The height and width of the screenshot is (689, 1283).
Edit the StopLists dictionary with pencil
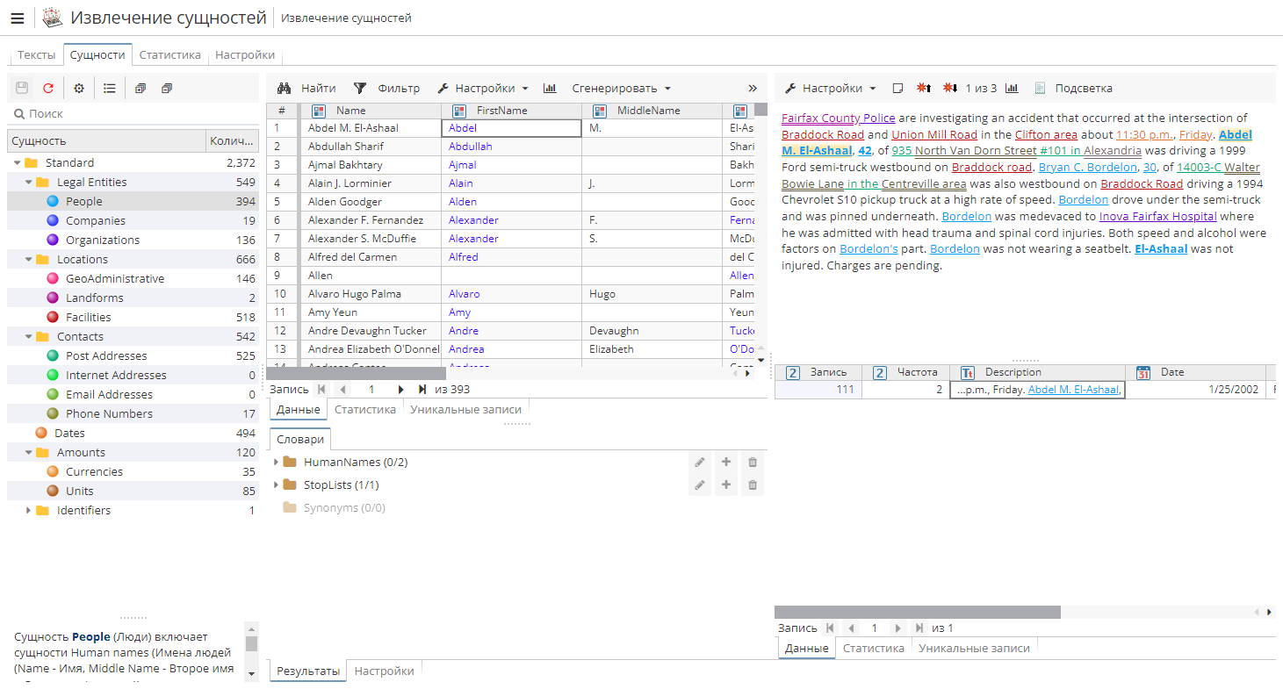pos(700,485)
